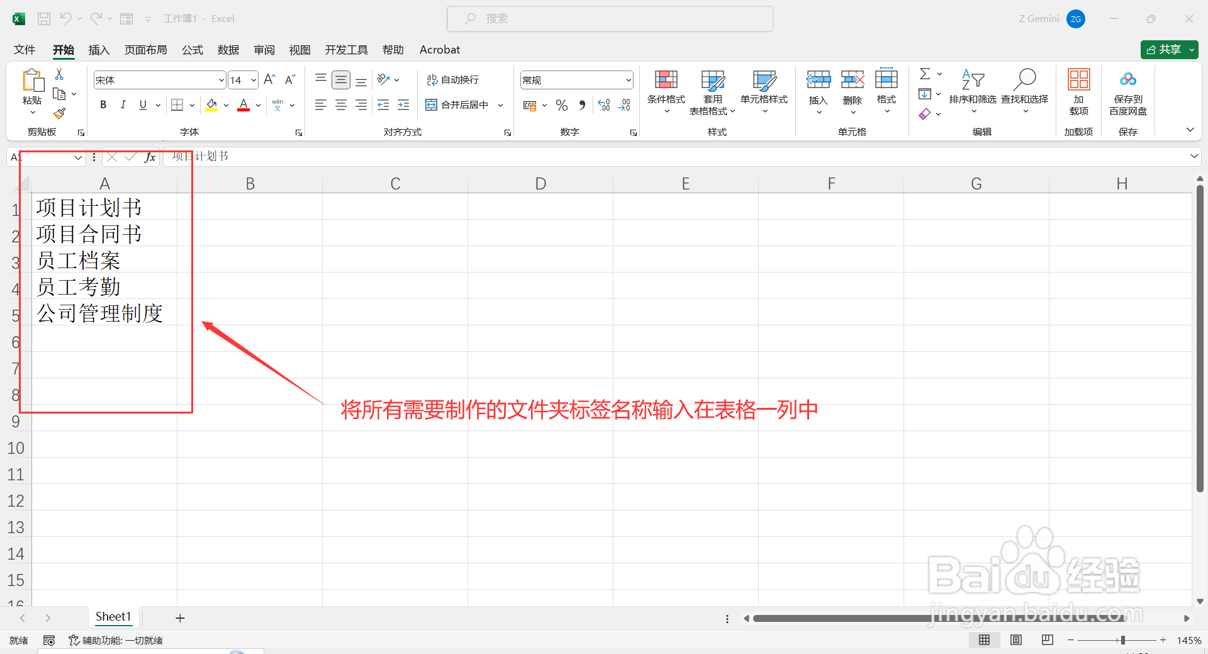Enable 自动换行 wrap text
This screenshot has width=1208, height=654.
tap(453, 79)
